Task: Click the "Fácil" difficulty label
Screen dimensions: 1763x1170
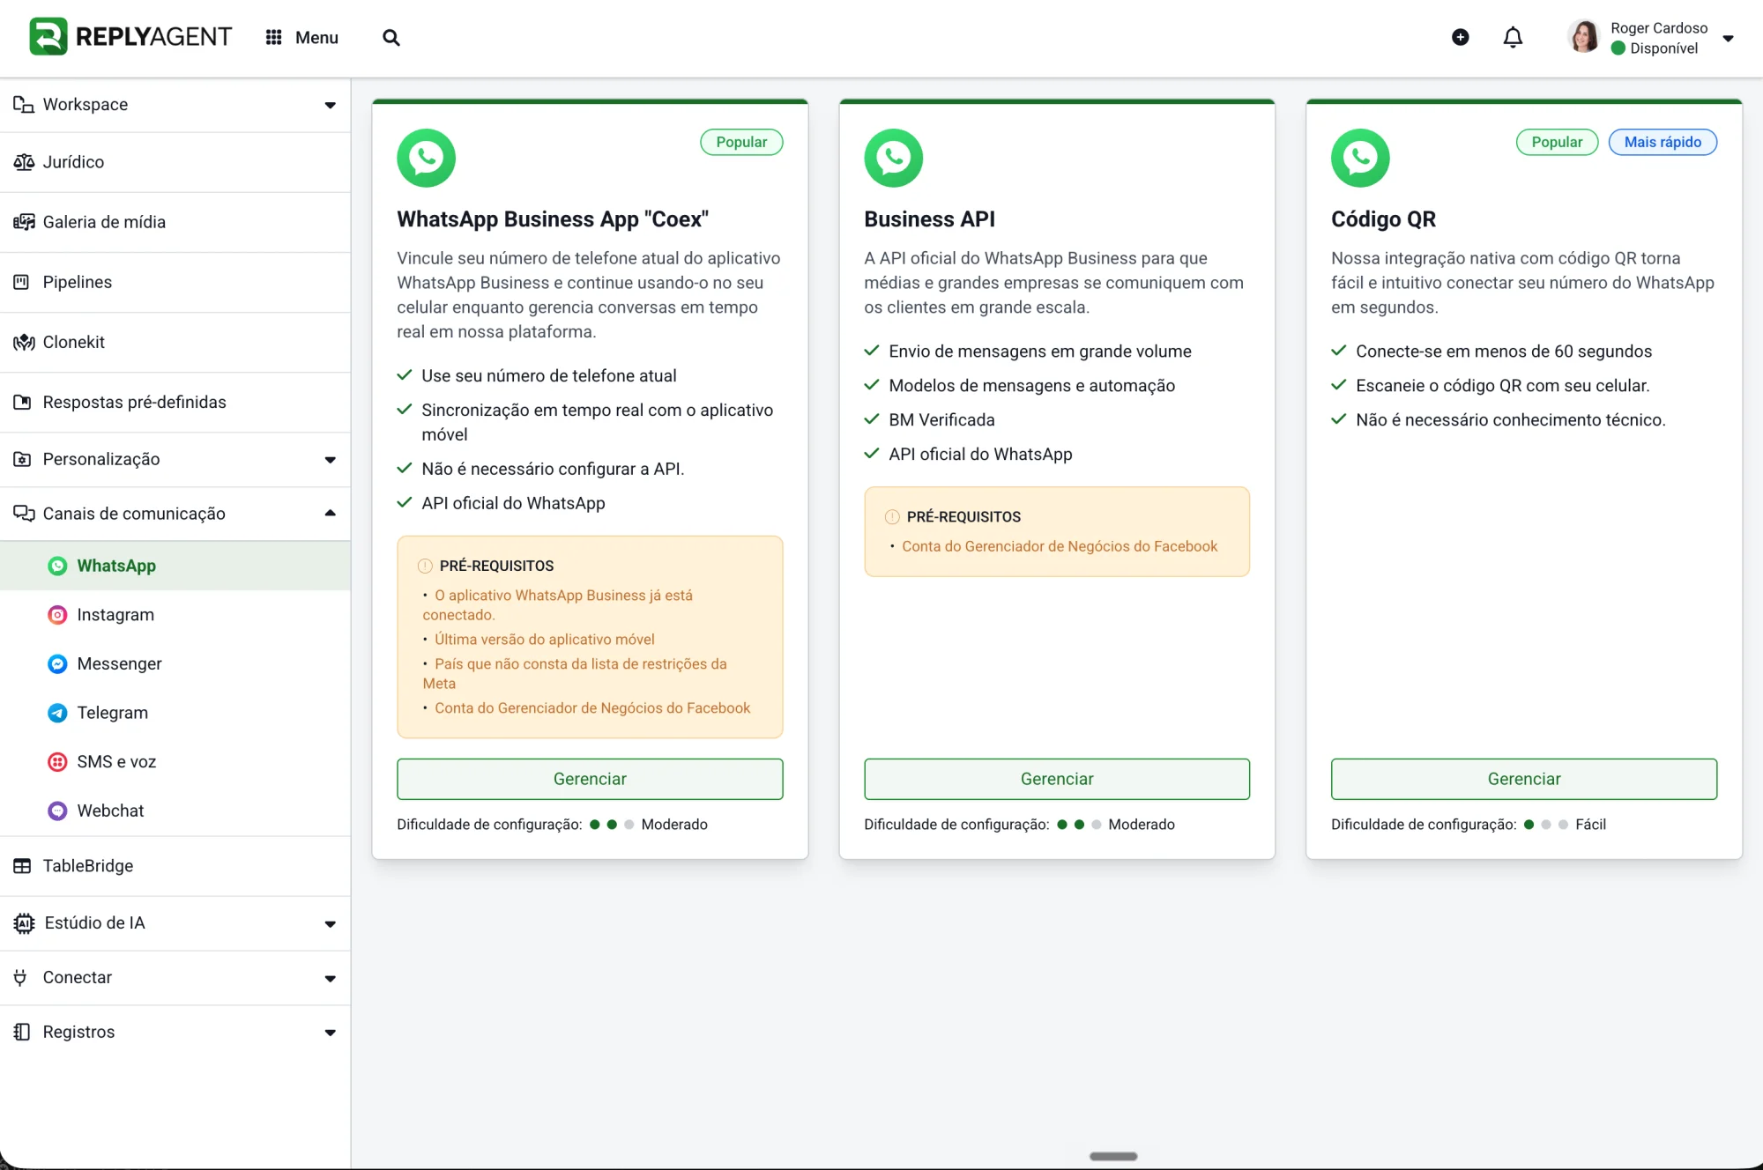Action: point(1590,825)
